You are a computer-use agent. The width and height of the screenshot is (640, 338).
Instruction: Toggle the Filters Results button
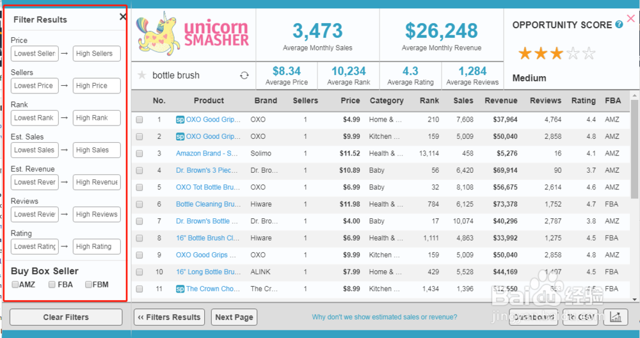tap(170, 317)
